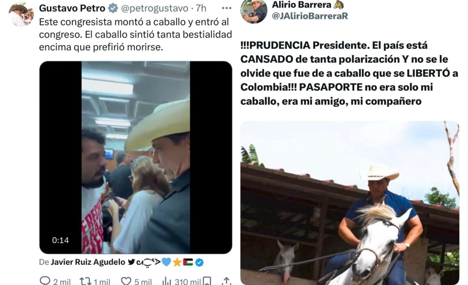
Task: Click the reply icon with 2 mil
Action: click(45, 281)
